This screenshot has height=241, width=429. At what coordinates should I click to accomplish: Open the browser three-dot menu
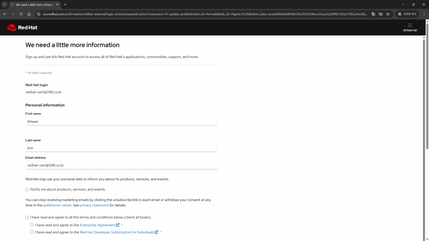(424, 14)
